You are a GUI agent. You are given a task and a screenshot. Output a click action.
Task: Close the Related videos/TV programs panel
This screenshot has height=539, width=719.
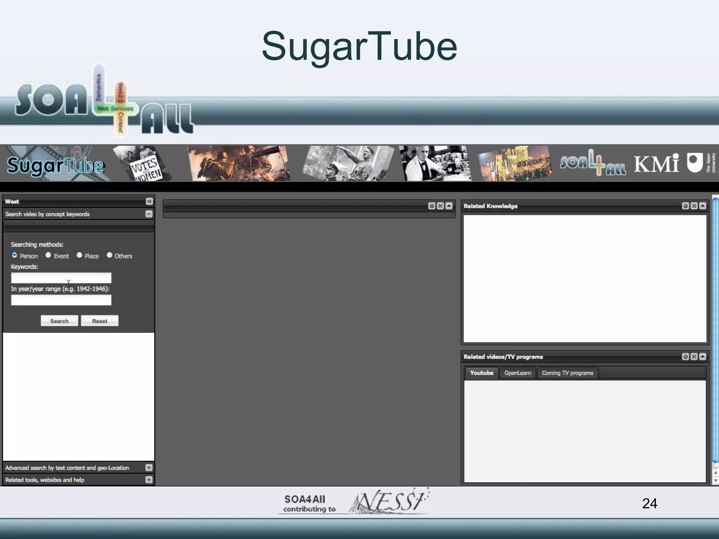[x=694, y=357]
